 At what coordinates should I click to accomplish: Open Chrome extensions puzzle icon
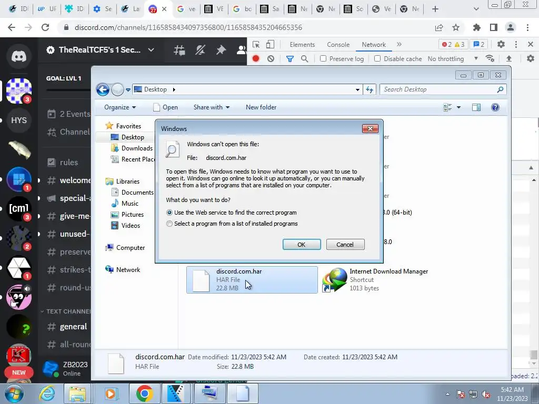[477, 27]
